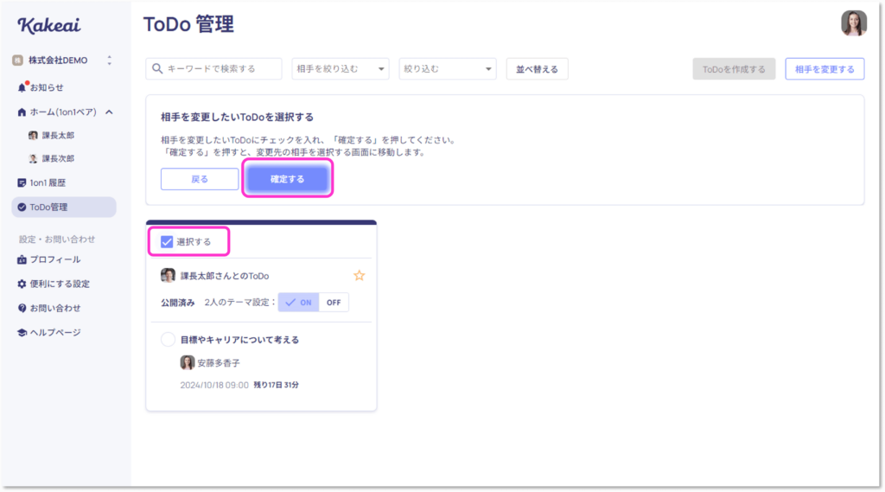Click the Kakeai logo

49,25
